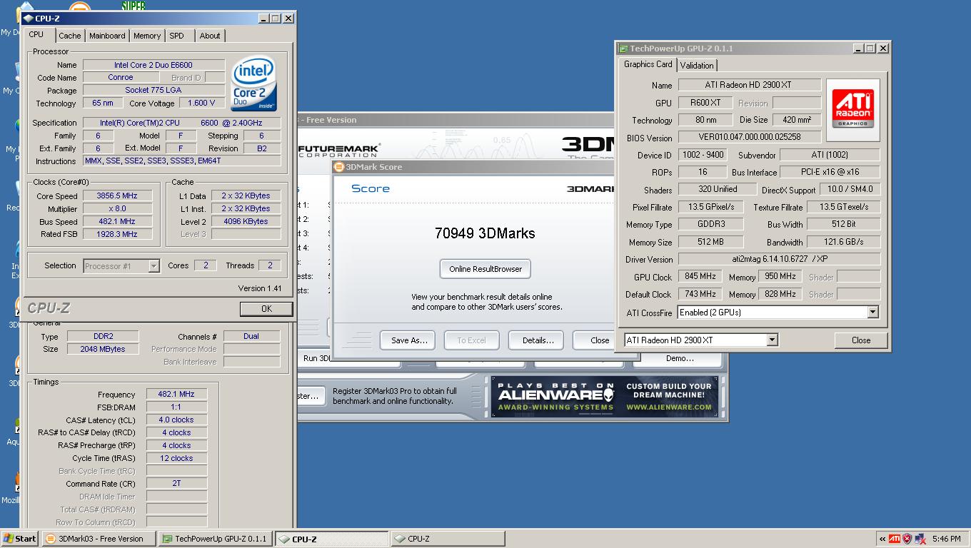The width and height of the screenshot is (971, 548).
Task: Click the taskbar clock showing 5:46 PM
Action: tap(946, 539)
